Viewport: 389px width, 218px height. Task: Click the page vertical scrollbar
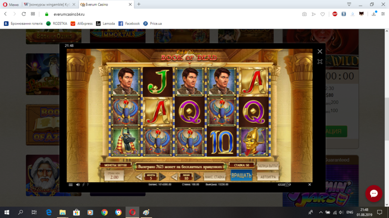click(387, 118)
